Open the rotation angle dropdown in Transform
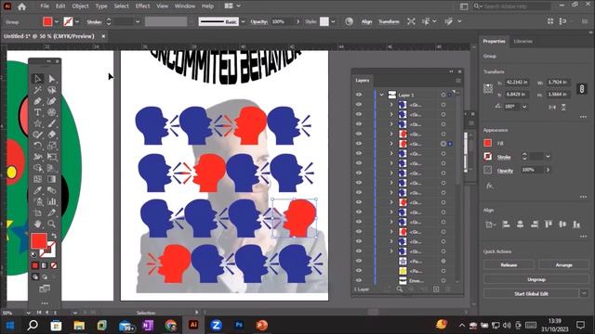 click(524, 107)
